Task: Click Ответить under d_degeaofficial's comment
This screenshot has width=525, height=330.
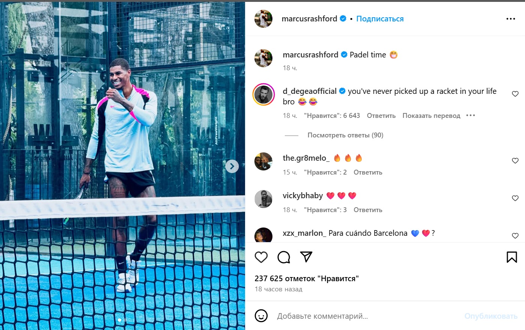Action: coord(381,116)
